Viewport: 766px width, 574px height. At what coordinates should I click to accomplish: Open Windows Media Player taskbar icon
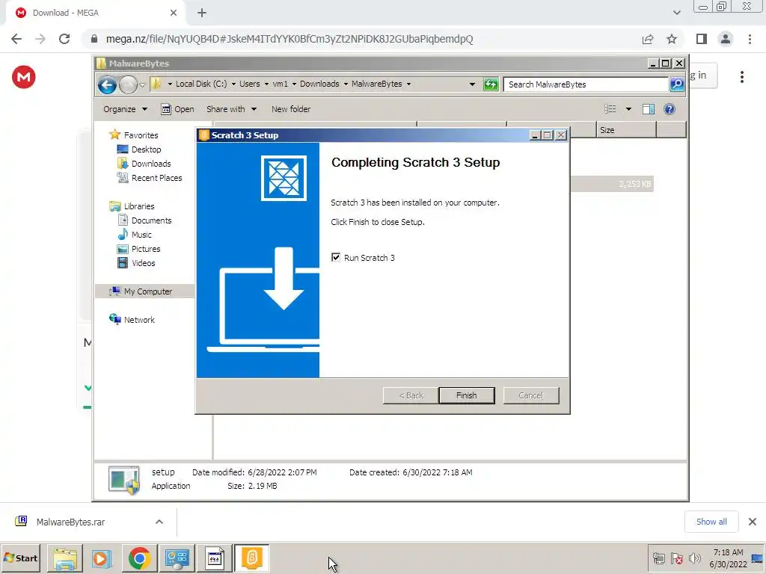point(102,558)
